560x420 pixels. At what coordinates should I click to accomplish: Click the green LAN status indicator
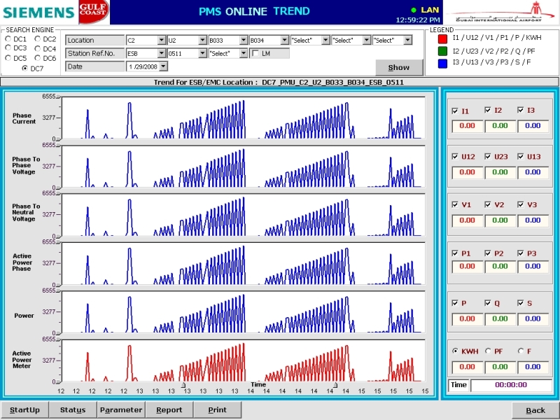coord(414,10)
